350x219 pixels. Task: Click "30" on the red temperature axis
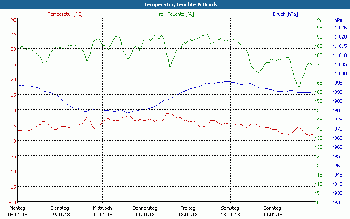click(x=14, y=49)
